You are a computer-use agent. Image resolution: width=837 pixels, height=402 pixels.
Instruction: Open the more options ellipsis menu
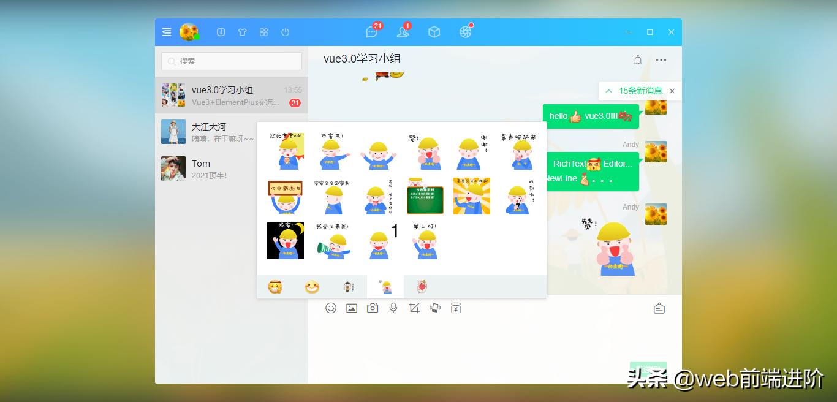[661, 59]
